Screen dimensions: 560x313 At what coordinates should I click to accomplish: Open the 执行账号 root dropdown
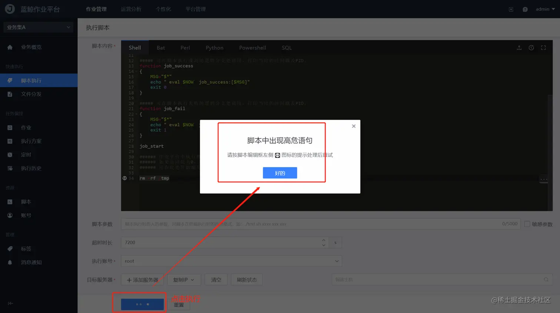[231, 261]
